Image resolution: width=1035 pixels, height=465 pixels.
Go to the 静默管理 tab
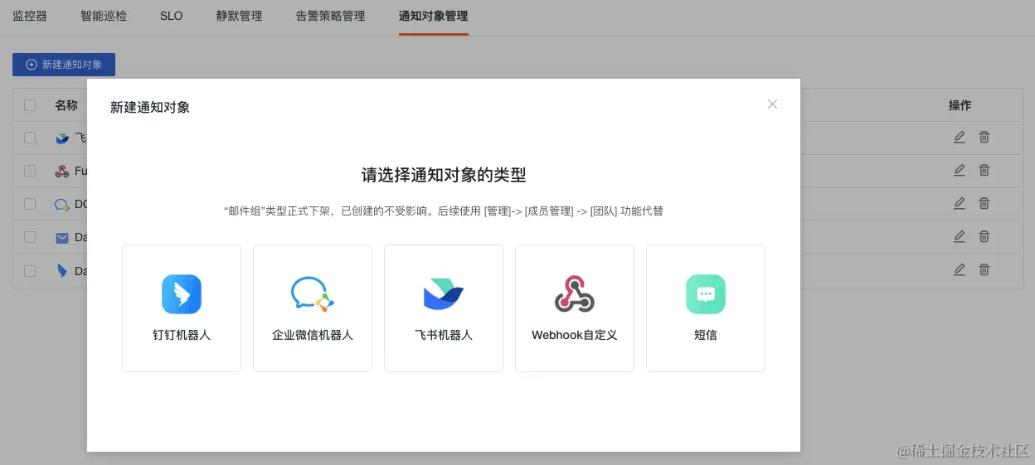239,16
